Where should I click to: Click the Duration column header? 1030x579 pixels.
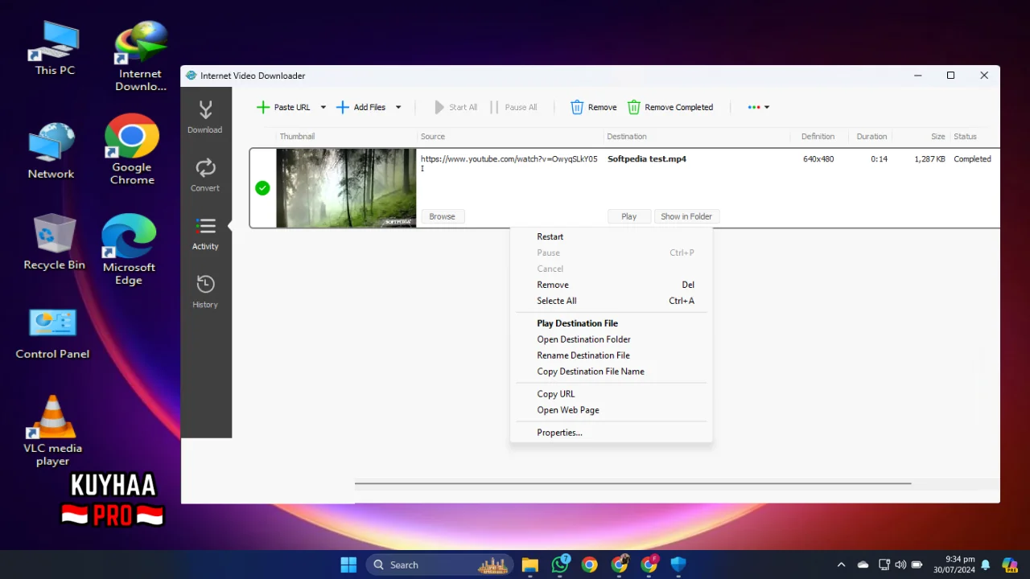pos(871,137)
